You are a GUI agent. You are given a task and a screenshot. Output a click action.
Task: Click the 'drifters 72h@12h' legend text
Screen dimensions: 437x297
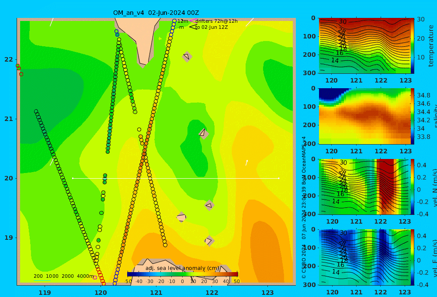216,21
